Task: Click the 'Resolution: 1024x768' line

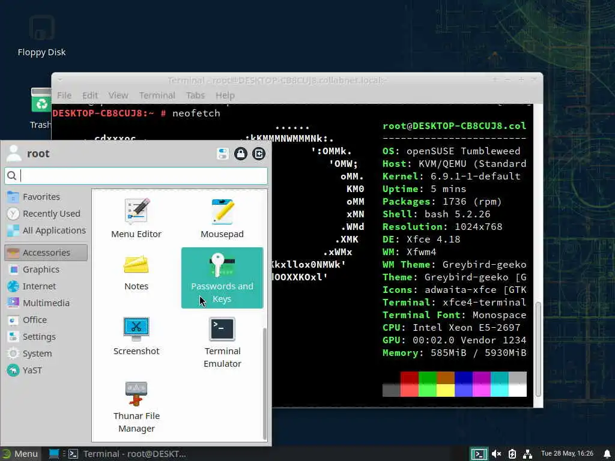Action: [443, 226]
